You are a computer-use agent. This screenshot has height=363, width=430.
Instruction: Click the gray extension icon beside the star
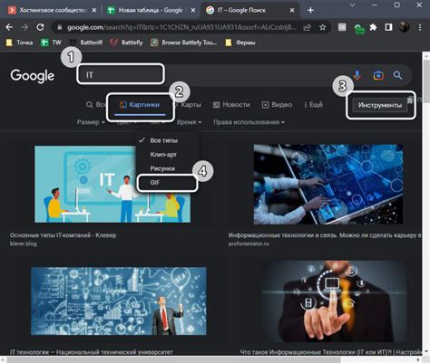[342, 27]
